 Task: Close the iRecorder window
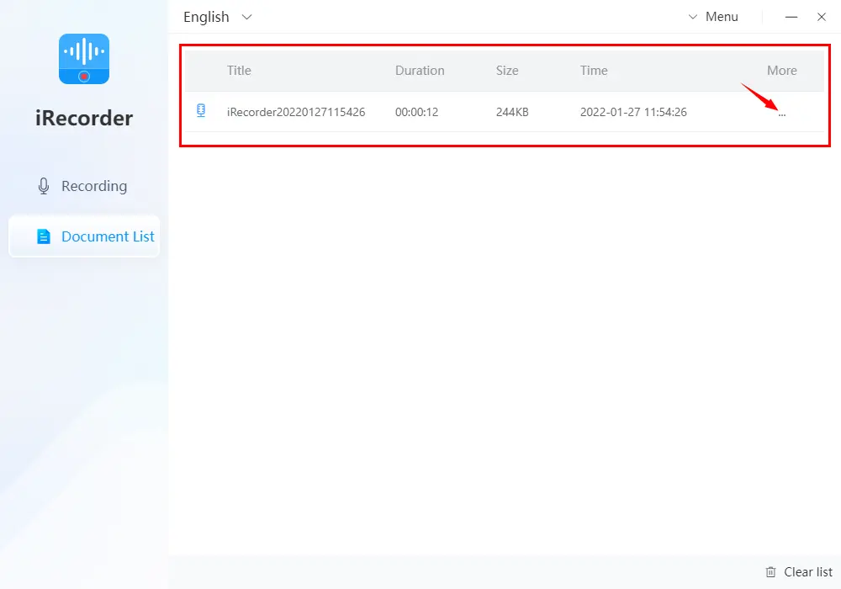click(x=822, y=17)
